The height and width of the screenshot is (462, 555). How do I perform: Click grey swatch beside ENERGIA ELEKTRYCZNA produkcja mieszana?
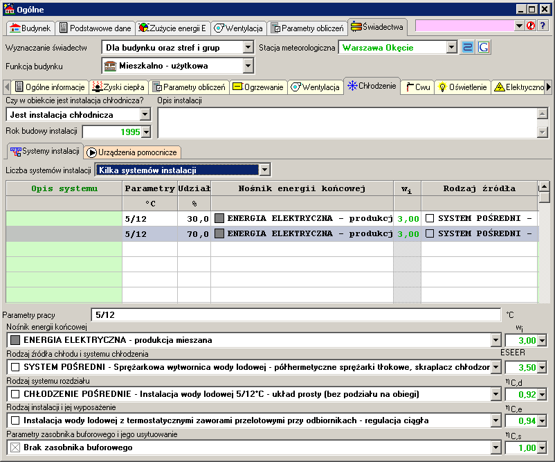pos(15,340)
